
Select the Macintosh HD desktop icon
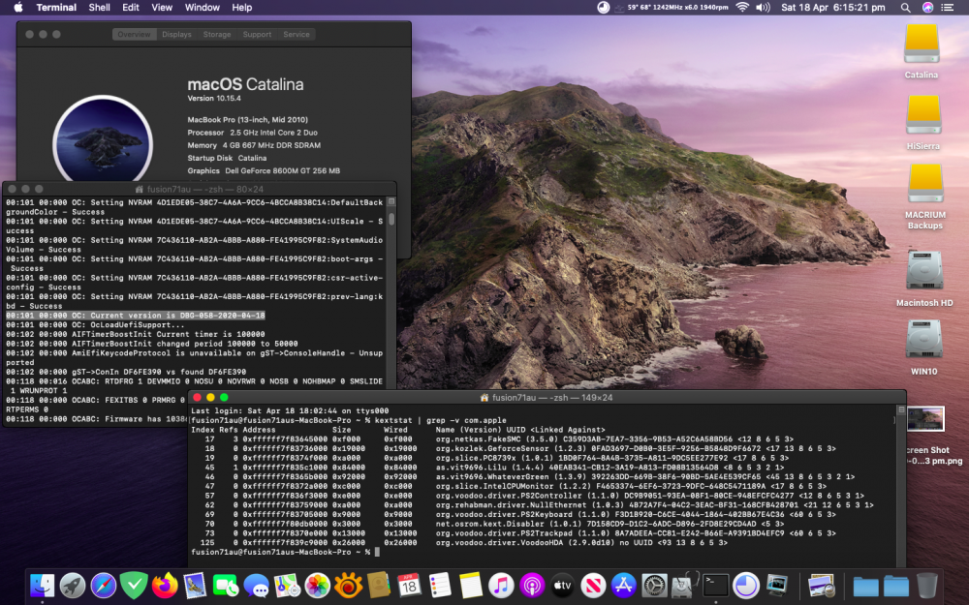point(924,271)
